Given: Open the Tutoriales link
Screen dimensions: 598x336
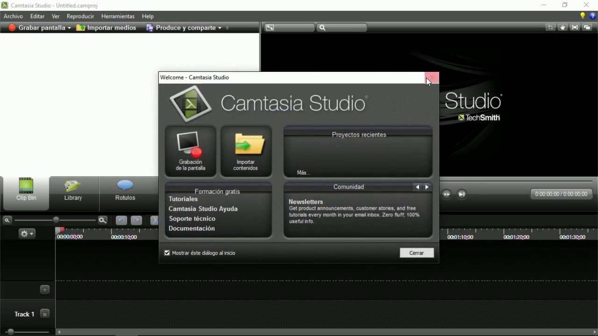Looking at the screenshot, I should click(x=183, y=199).
